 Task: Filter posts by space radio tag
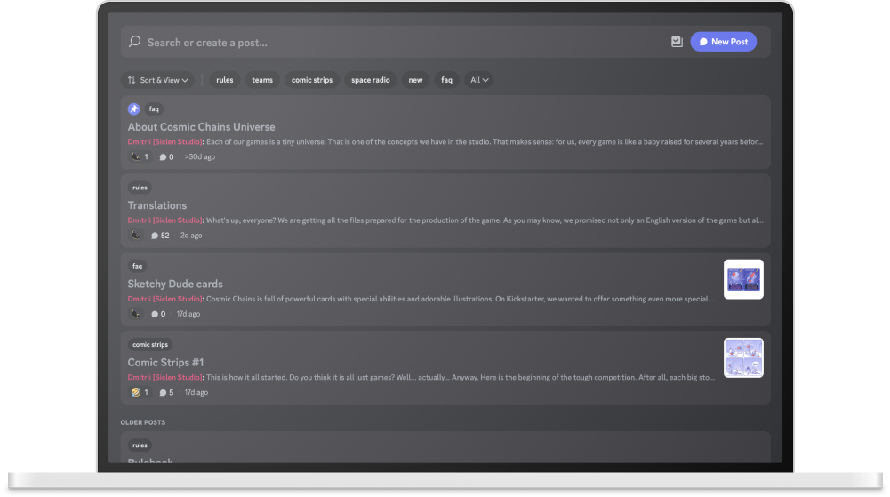370,80
